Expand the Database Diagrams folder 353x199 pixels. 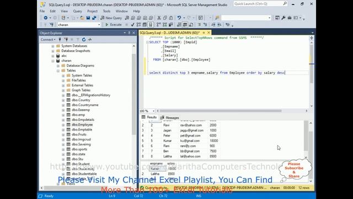pos(58,66)
